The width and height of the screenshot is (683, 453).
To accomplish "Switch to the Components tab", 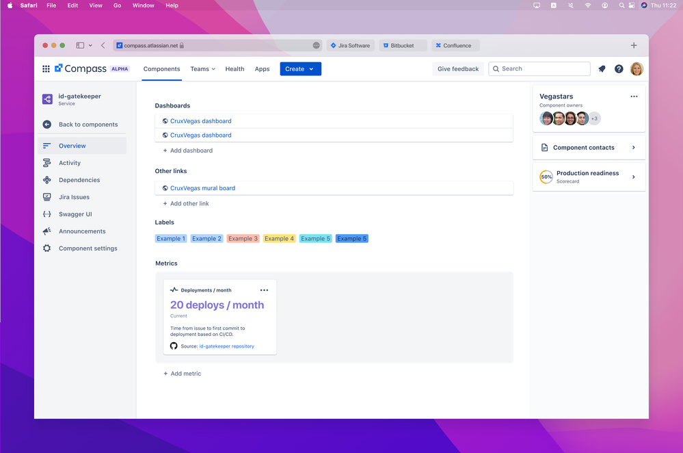I will tap(161, 69).
